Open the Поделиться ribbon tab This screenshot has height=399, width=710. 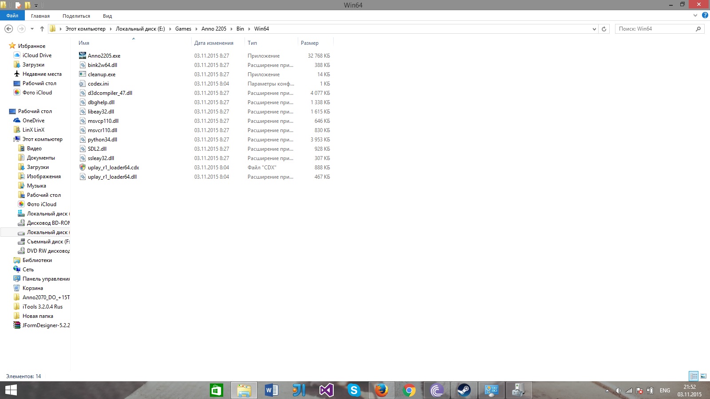(x=76, y=16)
